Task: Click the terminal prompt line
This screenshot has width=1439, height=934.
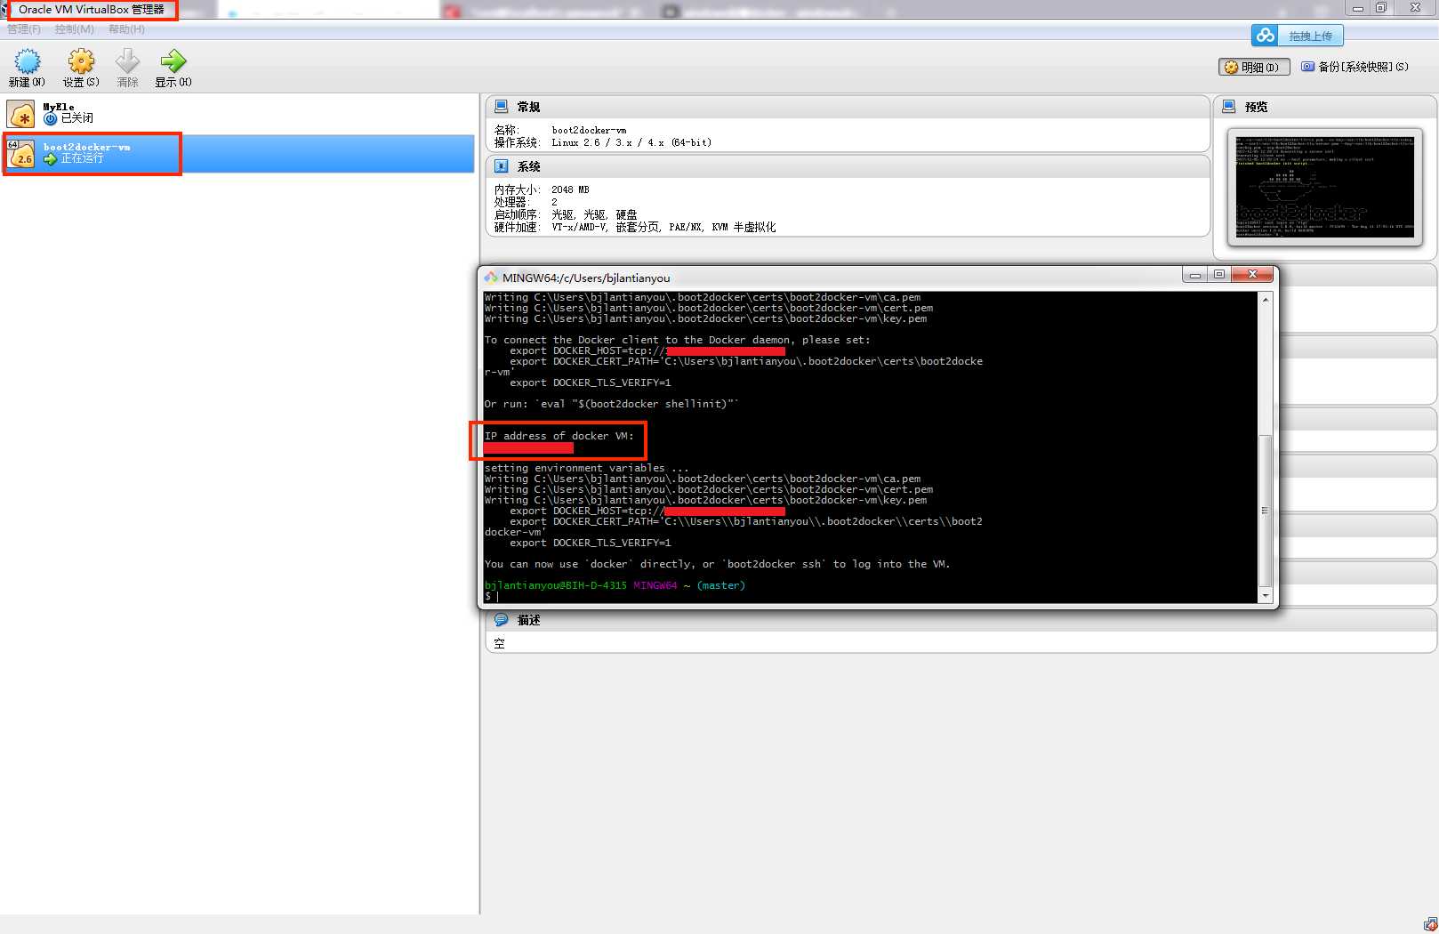Action: 491,596
